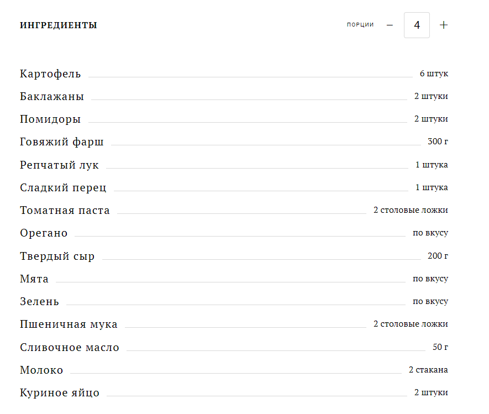The width and height of the screenshot is (489, 414).
Task: Click the portions number field showing 4
Action: [x=417, y=25]
